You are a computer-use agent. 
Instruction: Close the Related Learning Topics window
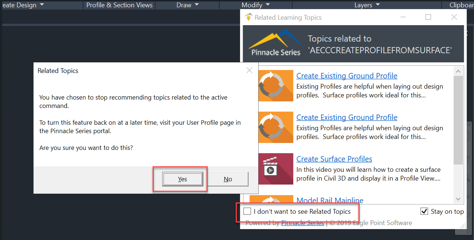click(454, 17)
